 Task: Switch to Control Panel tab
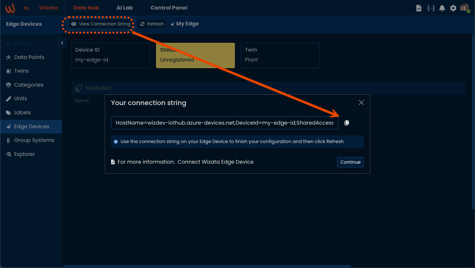[169, 8]
